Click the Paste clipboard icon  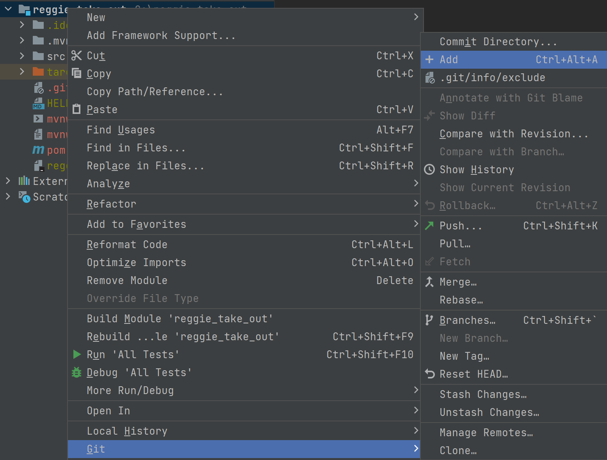(77, 109)
